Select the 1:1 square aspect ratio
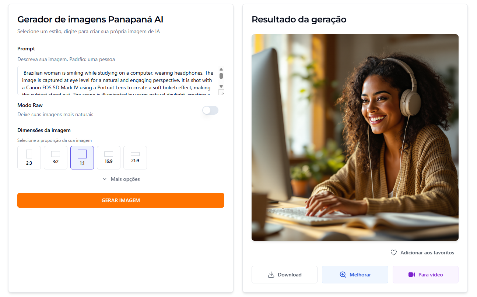 tap(82, 158)
